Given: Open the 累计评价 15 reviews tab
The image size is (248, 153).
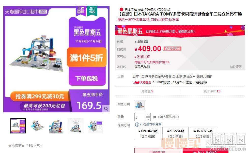Looking at the screenshot, I should pyautogui.click(x=212, y=91).
